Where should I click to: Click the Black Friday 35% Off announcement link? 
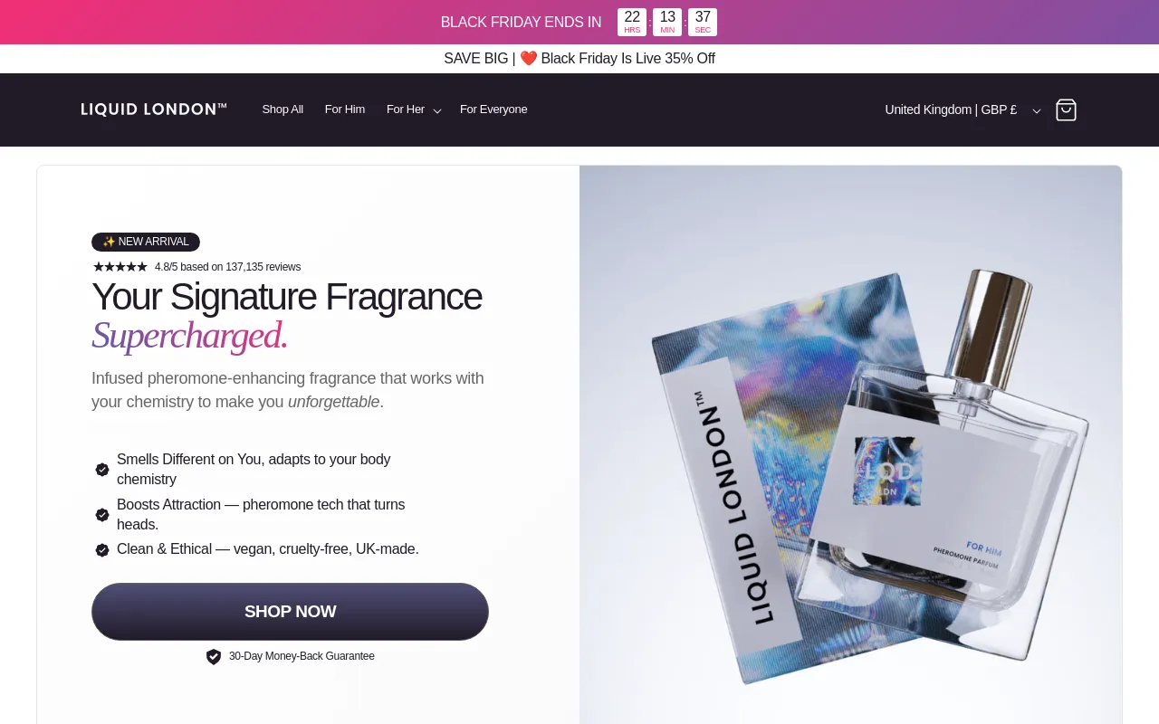tap(579, 59)
